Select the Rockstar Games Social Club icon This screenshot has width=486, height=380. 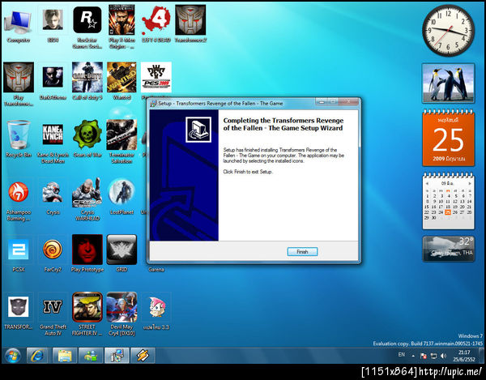pyautogui.click(x=87, y=28)
